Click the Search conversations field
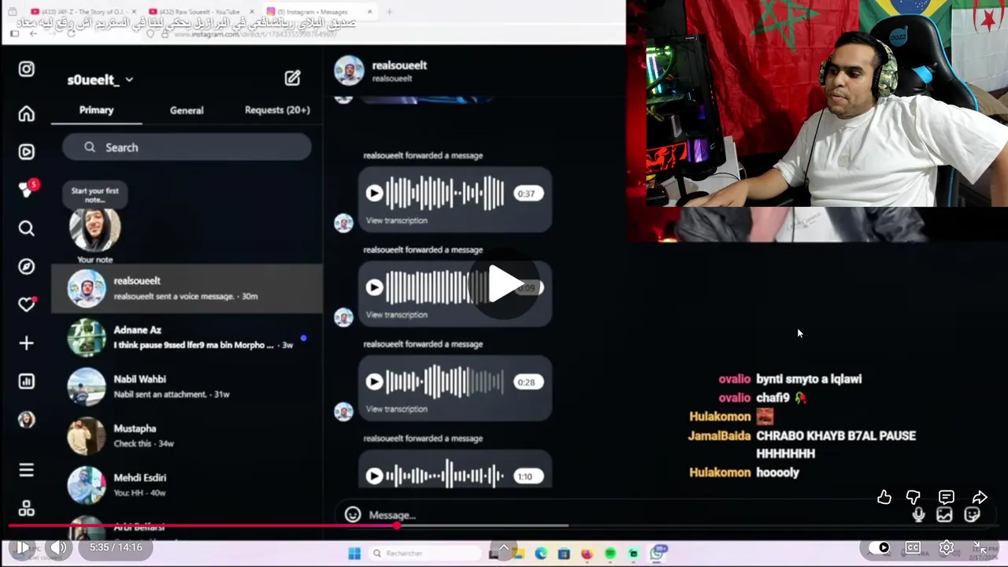 pos(187,147)
